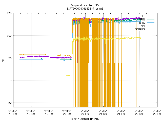Screen dimensions: 162x121
Task: Click the NPI legend label
Action: [x=143, y=26]
